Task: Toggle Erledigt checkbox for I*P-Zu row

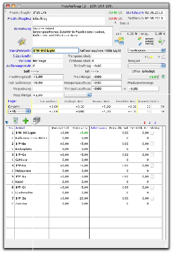Action: tap(152, 198)
